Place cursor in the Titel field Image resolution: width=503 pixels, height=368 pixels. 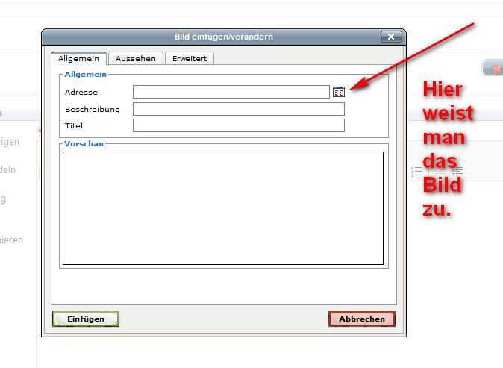click(x=238, y=125)
